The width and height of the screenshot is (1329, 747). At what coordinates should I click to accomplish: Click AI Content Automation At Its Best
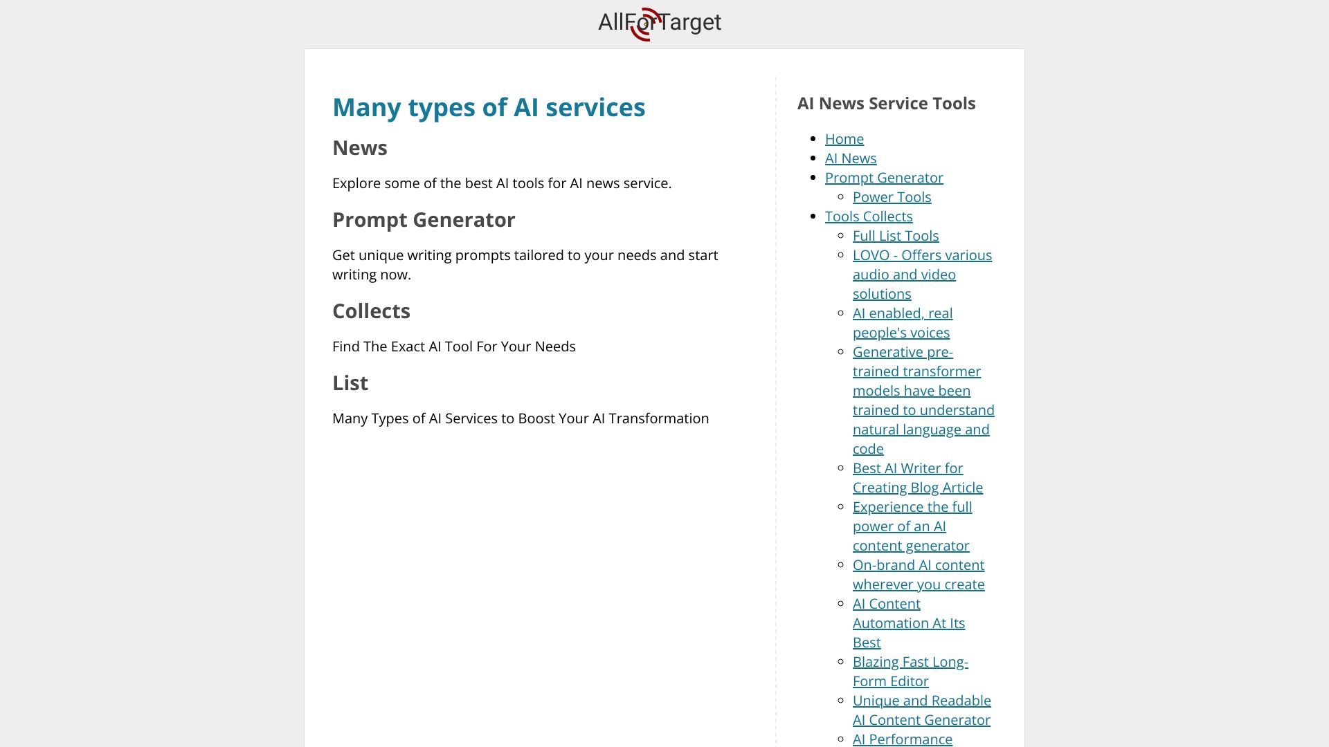coord(909,622)
